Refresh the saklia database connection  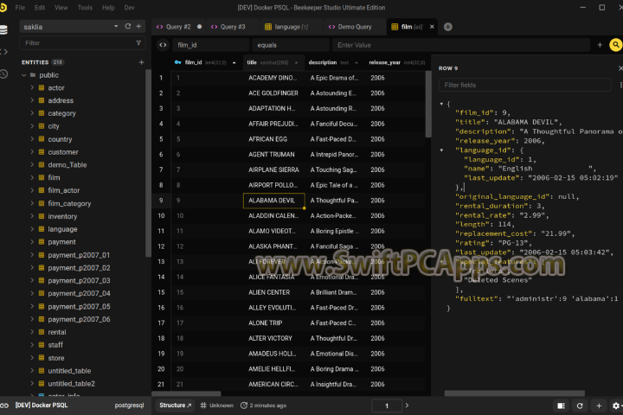(x=128, y=26)
